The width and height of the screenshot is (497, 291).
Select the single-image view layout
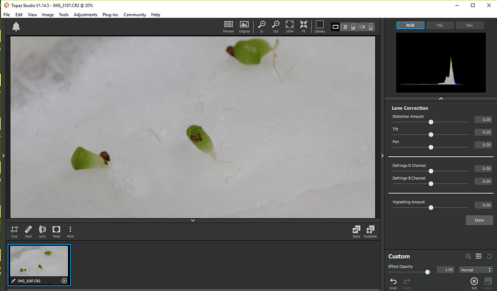point(336,26)
